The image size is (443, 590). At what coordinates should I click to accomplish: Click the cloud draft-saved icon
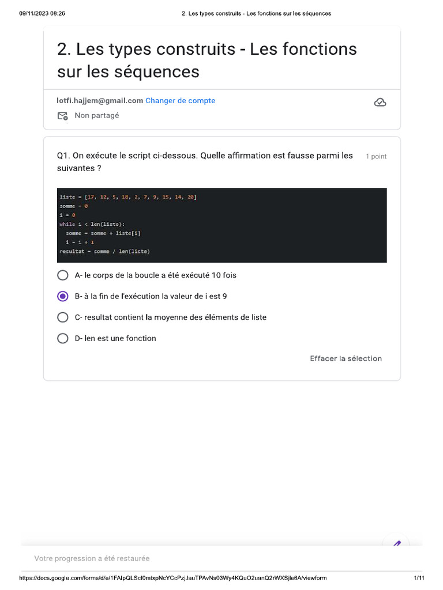pos(380,103)
